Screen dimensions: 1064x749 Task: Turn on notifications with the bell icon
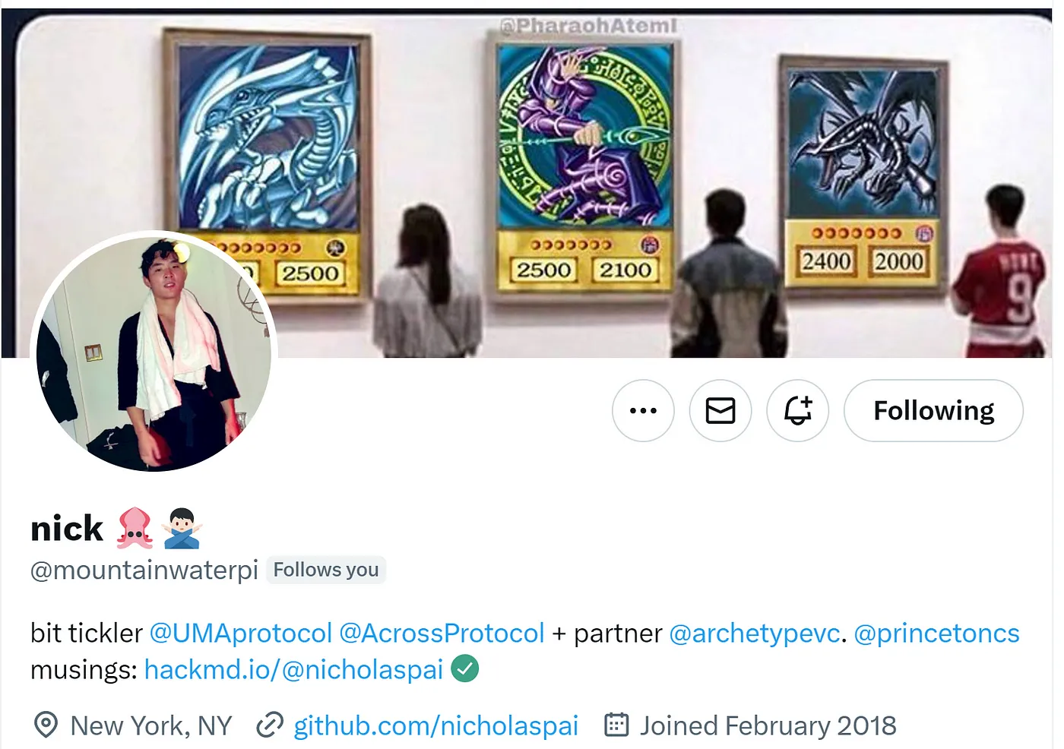coord(798,410)
